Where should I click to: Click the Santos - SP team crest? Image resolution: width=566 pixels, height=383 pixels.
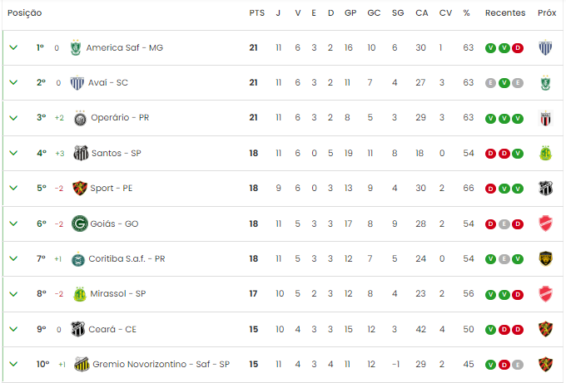81,153
